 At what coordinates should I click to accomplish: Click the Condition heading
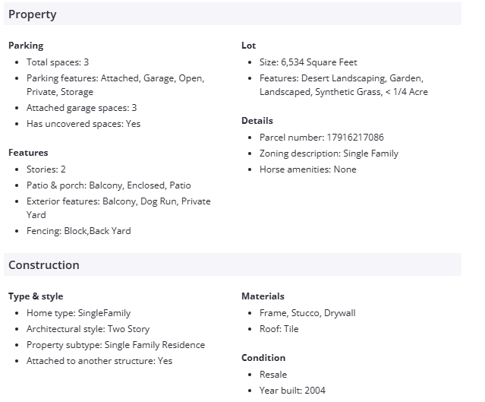click(263, 358)
